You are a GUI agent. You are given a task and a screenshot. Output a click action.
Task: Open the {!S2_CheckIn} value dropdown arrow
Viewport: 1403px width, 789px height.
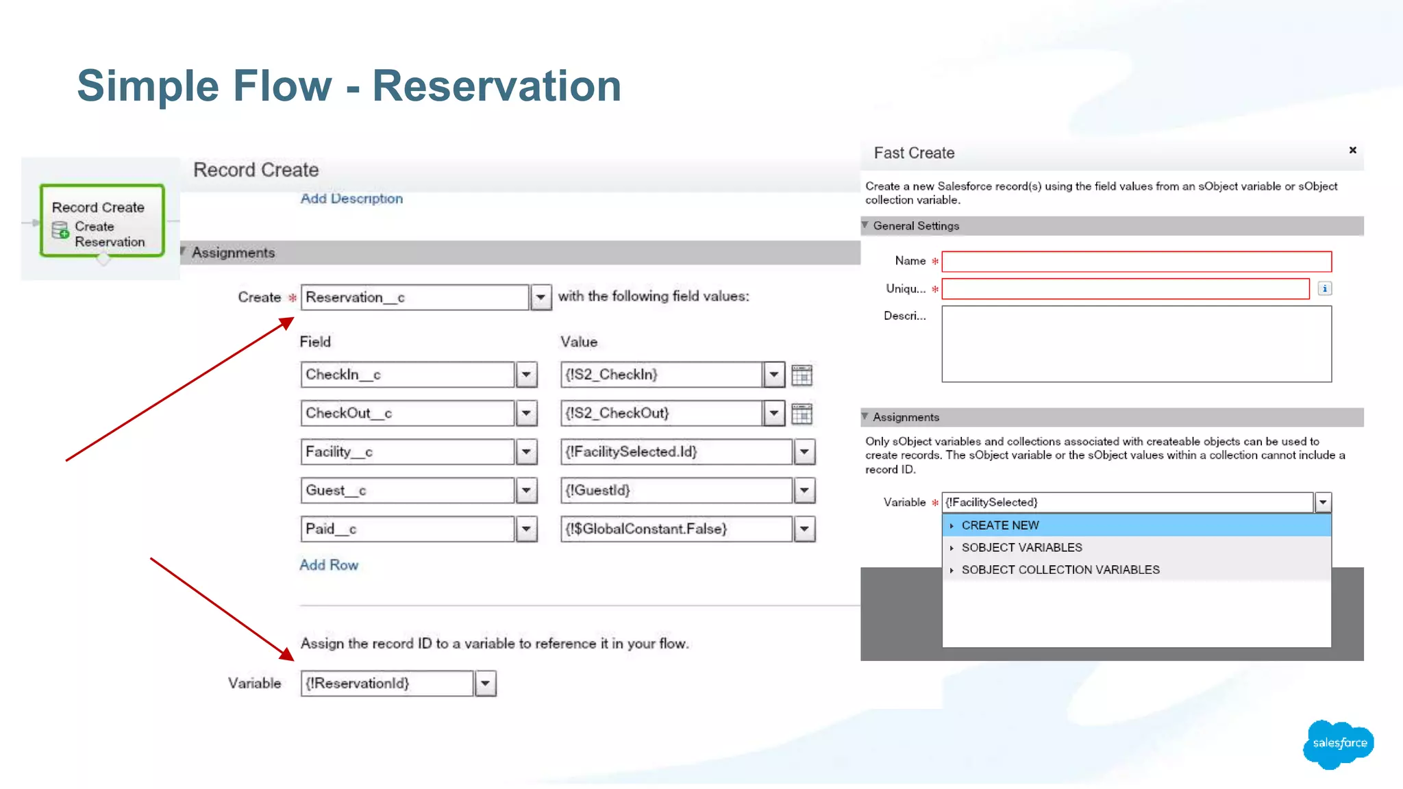(x=774, y=375)
